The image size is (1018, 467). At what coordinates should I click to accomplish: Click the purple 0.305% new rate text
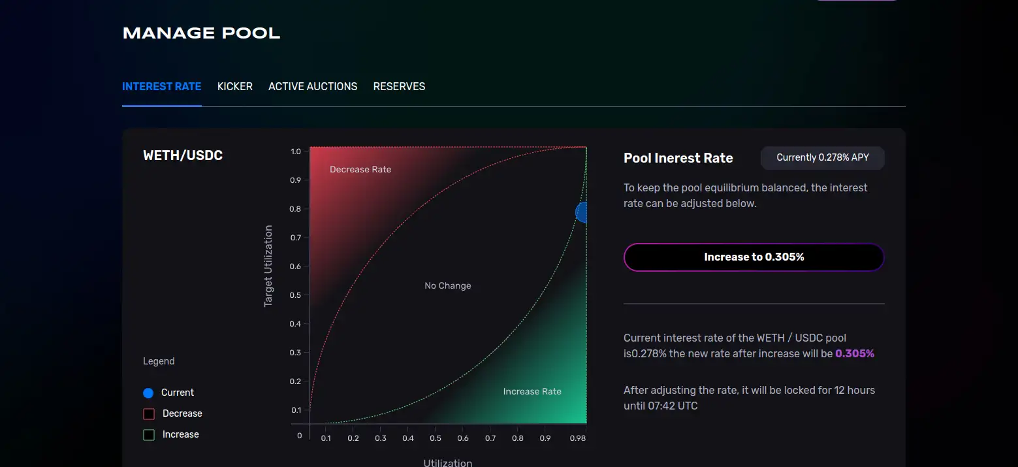(854, 353)
